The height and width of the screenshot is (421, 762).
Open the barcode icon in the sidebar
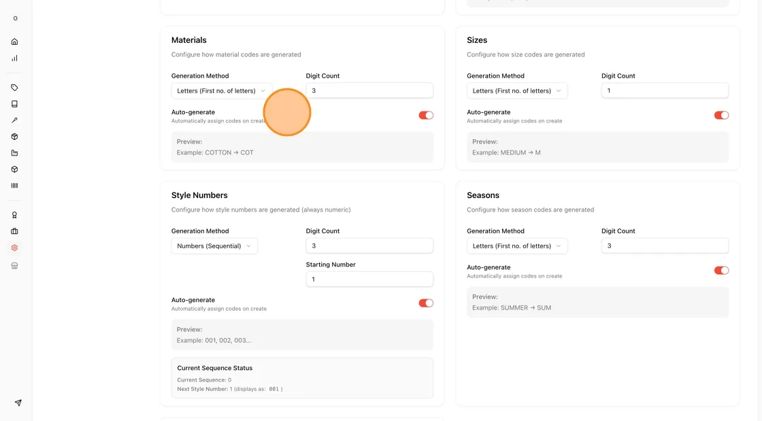point(14,186)
